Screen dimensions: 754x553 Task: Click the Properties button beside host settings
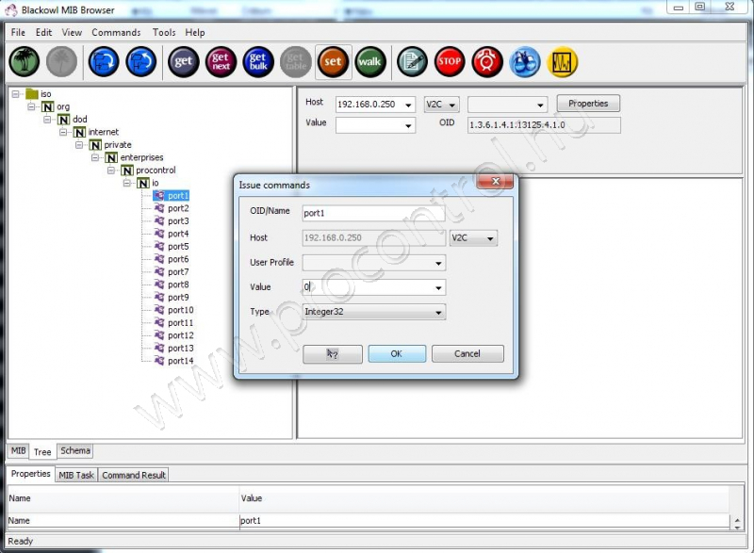coord(588,104)
